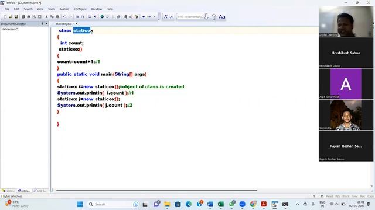Click the Open file folder icon
The height and width of the screenshot is (210, 375).
tap(11, 17)
